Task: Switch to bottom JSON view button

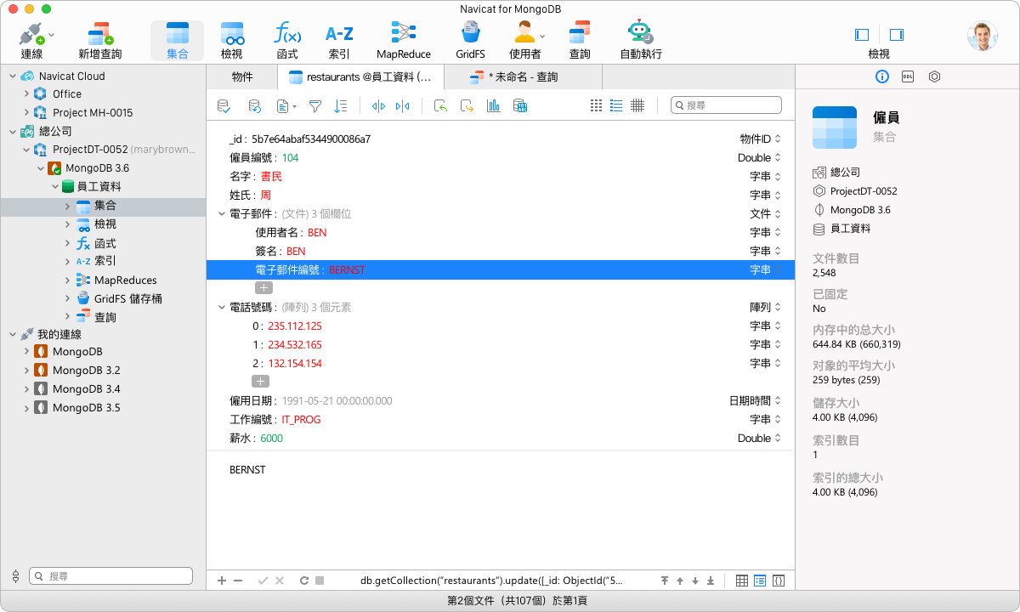Action: (x=778, y=581)
